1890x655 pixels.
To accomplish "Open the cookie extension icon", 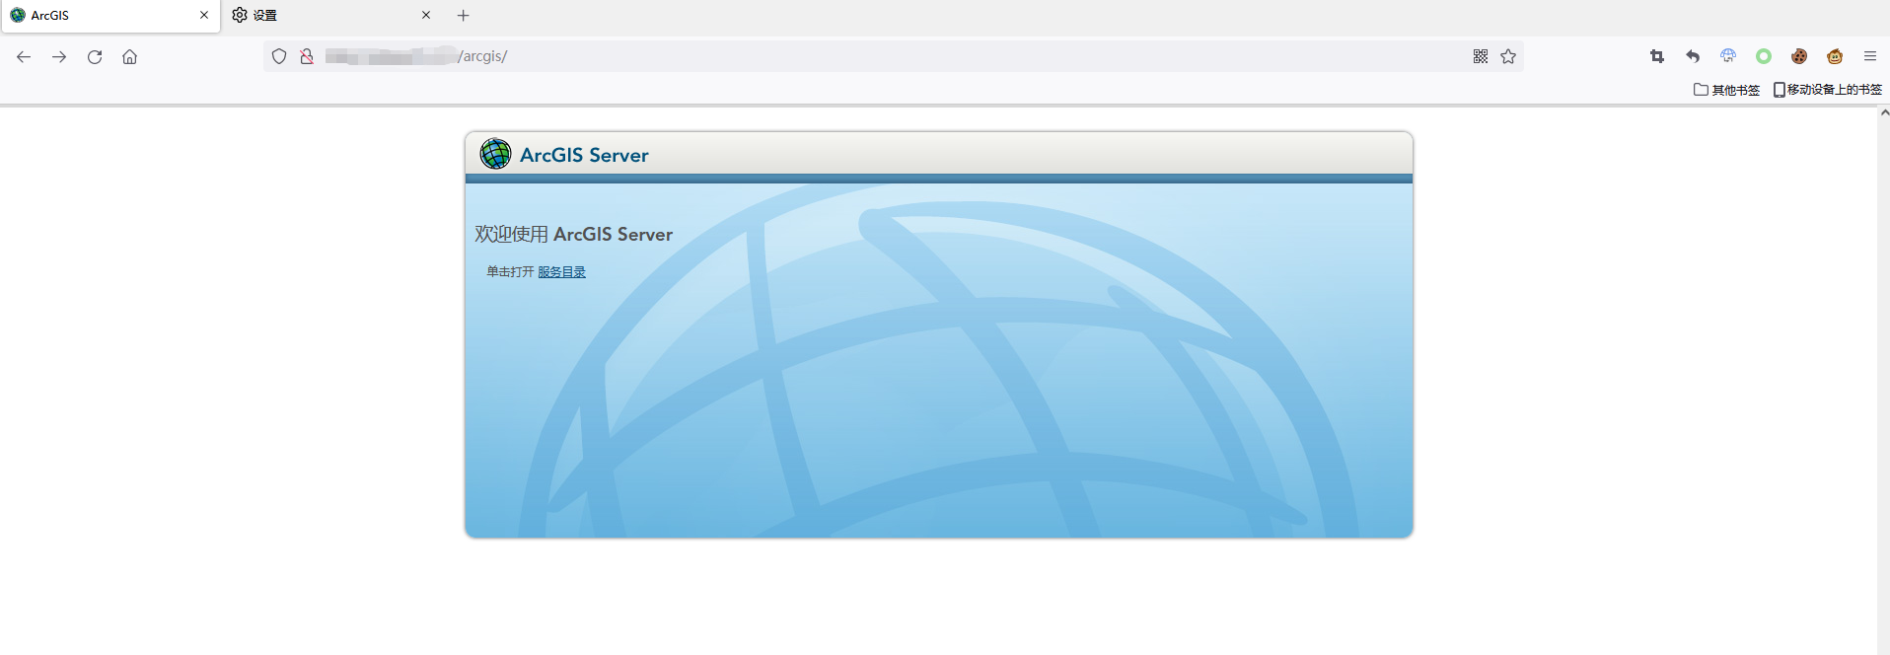I will click(x=1799, y=57).
